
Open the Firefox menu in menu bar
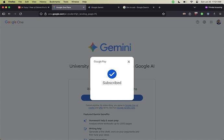pos(12,2)
